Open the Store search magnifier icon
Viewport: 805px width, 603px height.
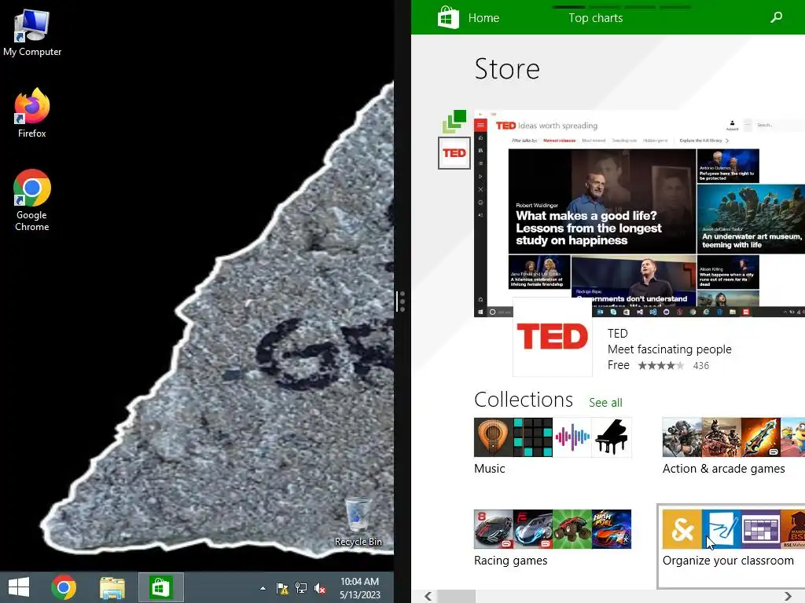(x=777, y=17)
